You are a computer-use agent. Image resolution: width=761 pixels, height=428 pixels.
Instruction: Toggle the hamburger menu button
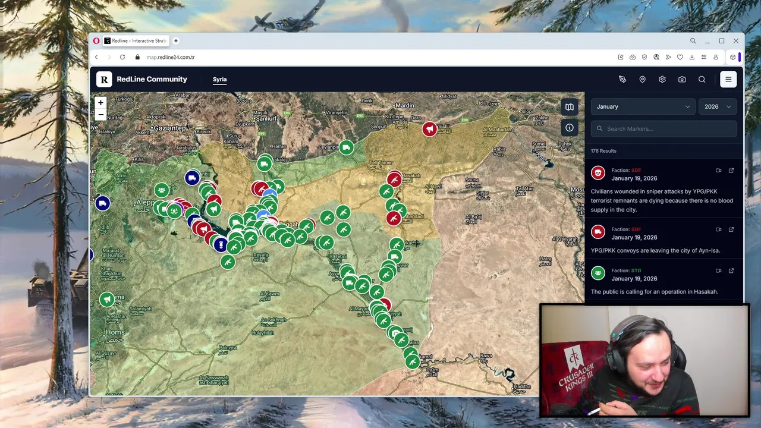728,79
